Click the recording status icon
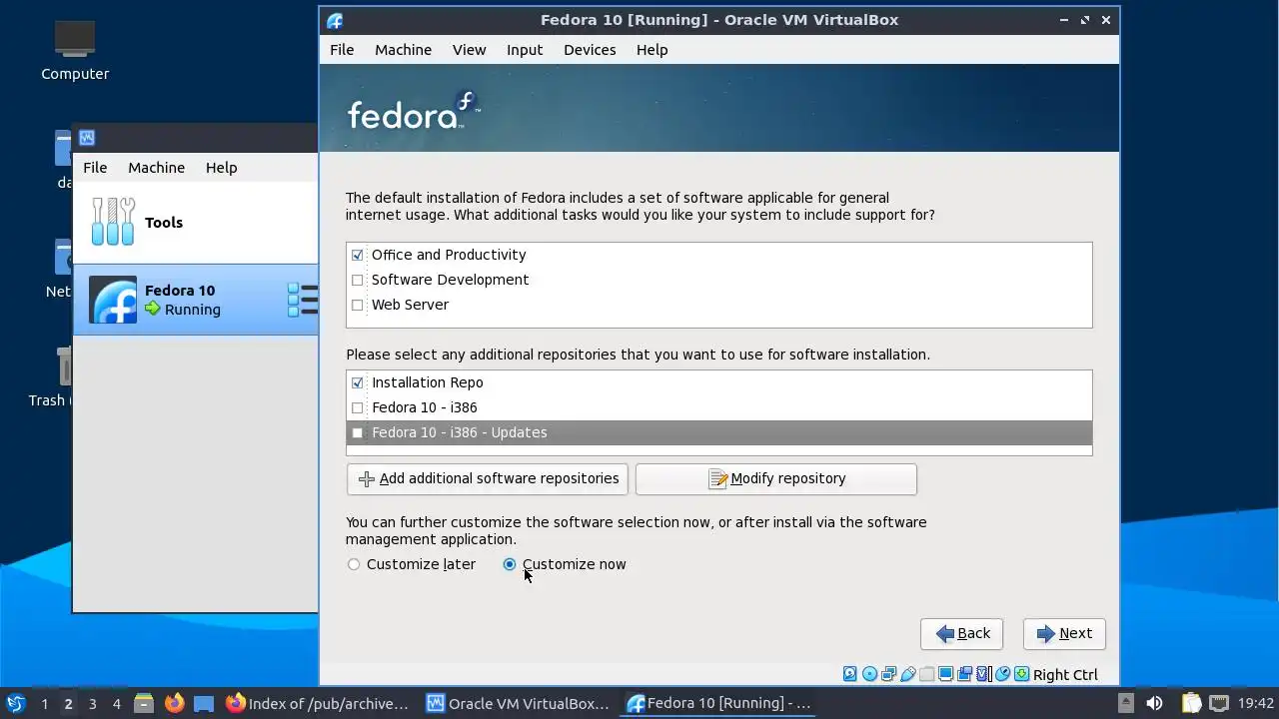 pyautogui.click(x=964, y=674)
